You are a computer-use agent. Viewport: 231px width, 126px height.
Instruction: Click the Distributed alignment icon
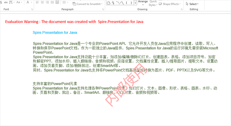coord(57,2)
